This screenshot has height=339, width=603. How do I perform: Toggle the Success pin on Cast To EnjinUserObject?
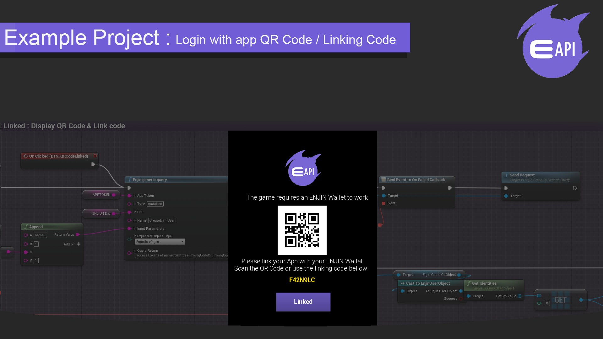point(461,299)
